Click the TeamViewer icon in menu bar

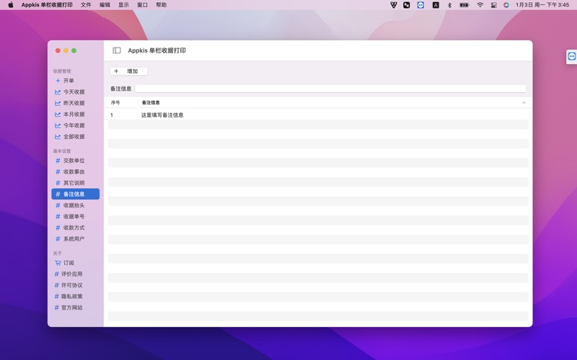point(420,5)
